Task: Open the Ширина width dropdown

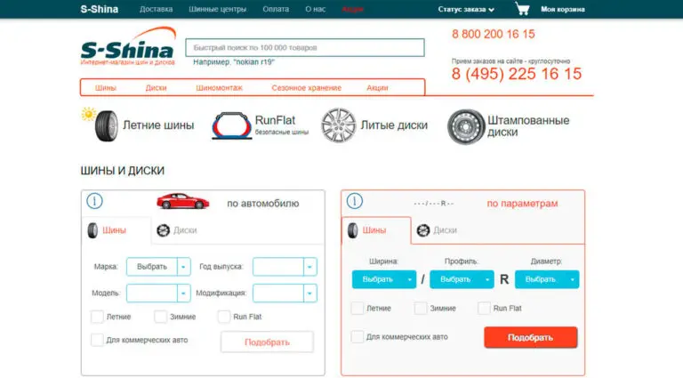Action: 384,279
